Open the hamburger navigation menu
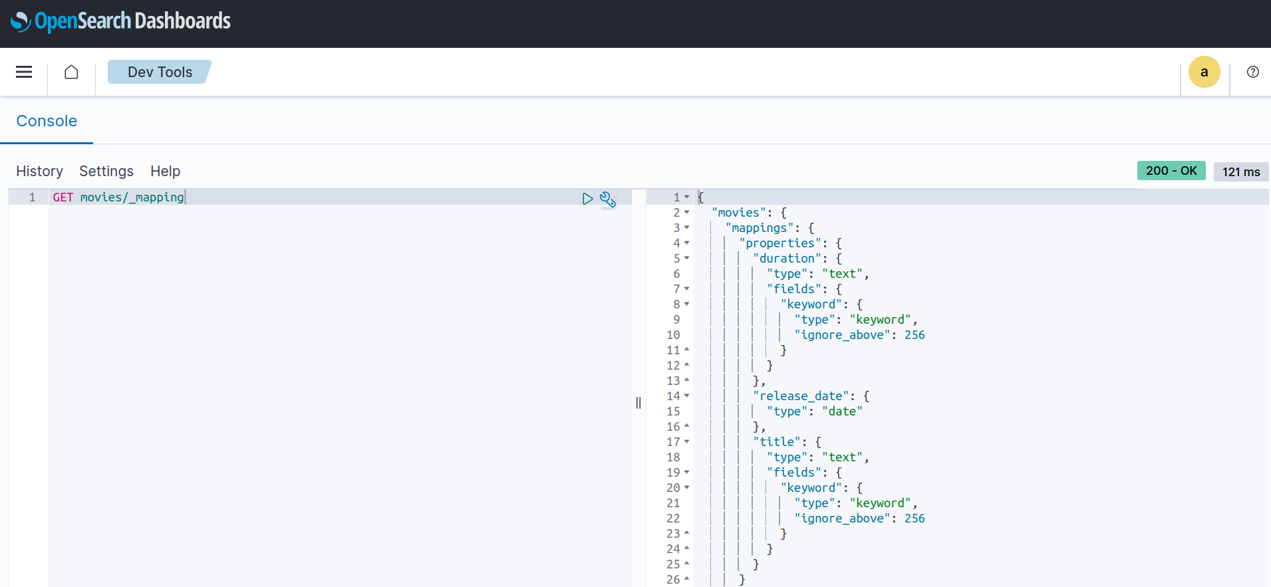 point(24,72)
